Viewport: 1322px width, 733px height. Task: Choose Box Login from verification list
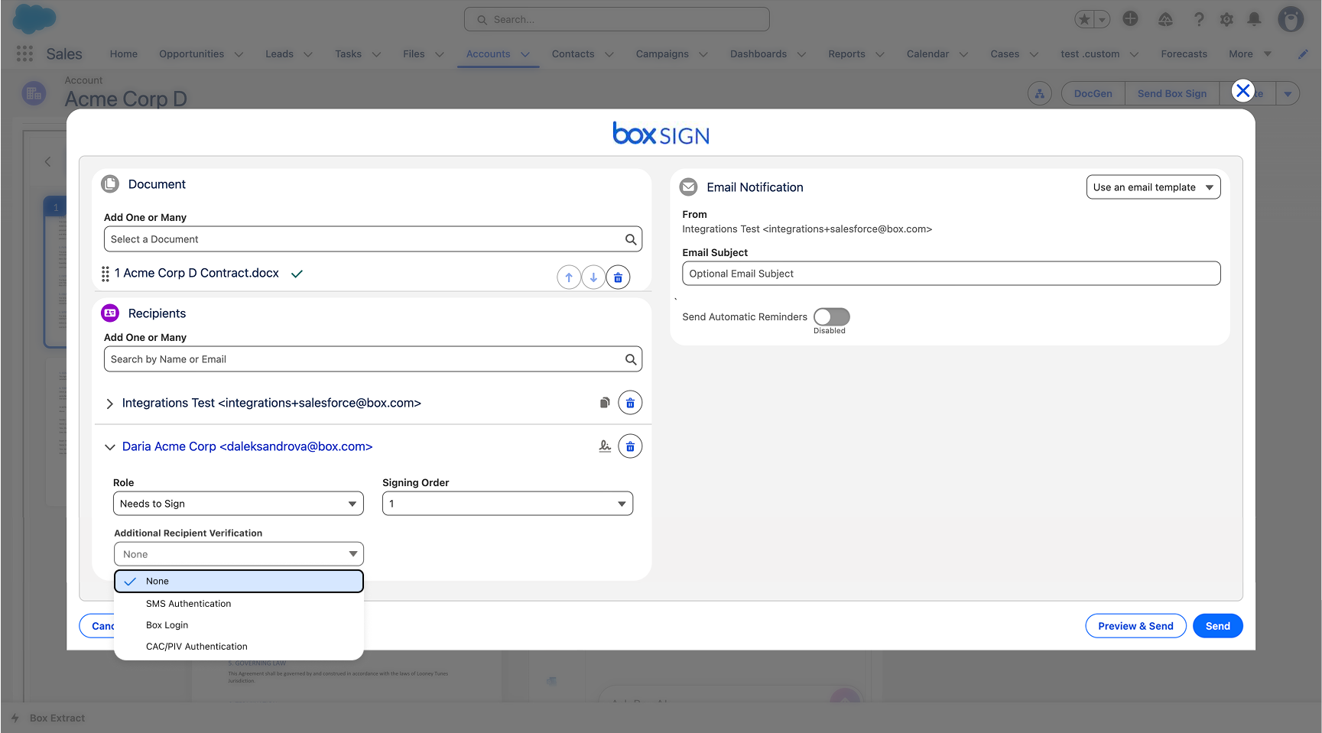pyautogui.click(x=167, y=625)
